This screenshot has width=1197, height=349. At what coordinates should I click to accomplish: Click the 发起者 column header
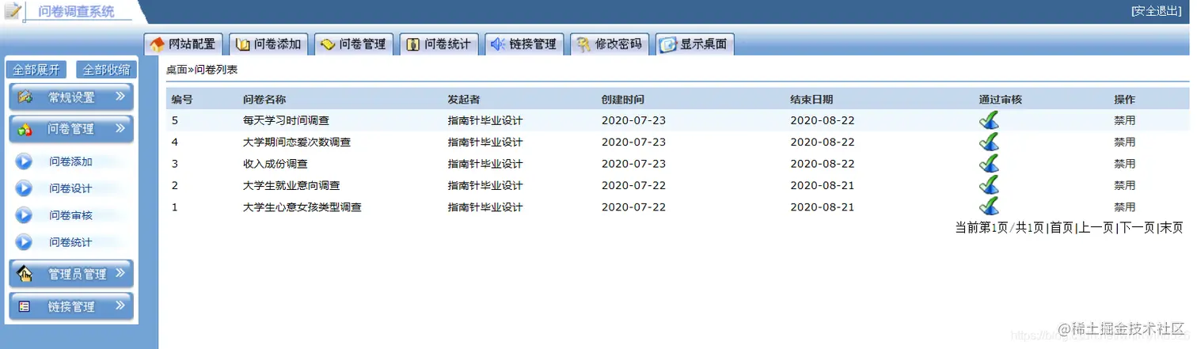464,100
